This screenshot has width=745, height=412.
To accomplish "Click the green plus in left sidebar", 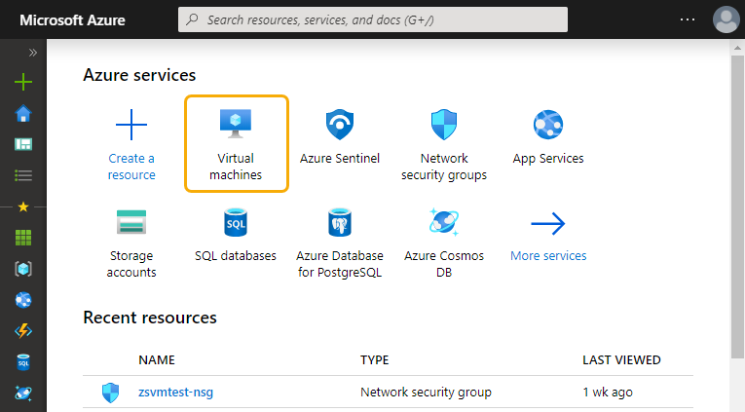I will point(23,83).
